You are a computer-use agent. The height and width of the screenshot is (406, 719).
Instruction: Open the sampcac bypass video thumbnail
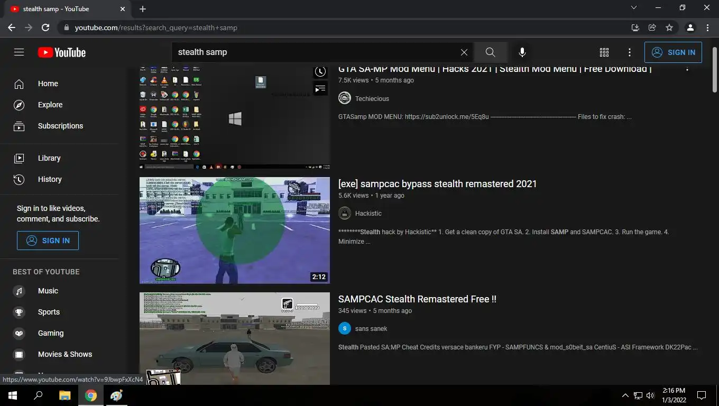click(x=235, y=230)
